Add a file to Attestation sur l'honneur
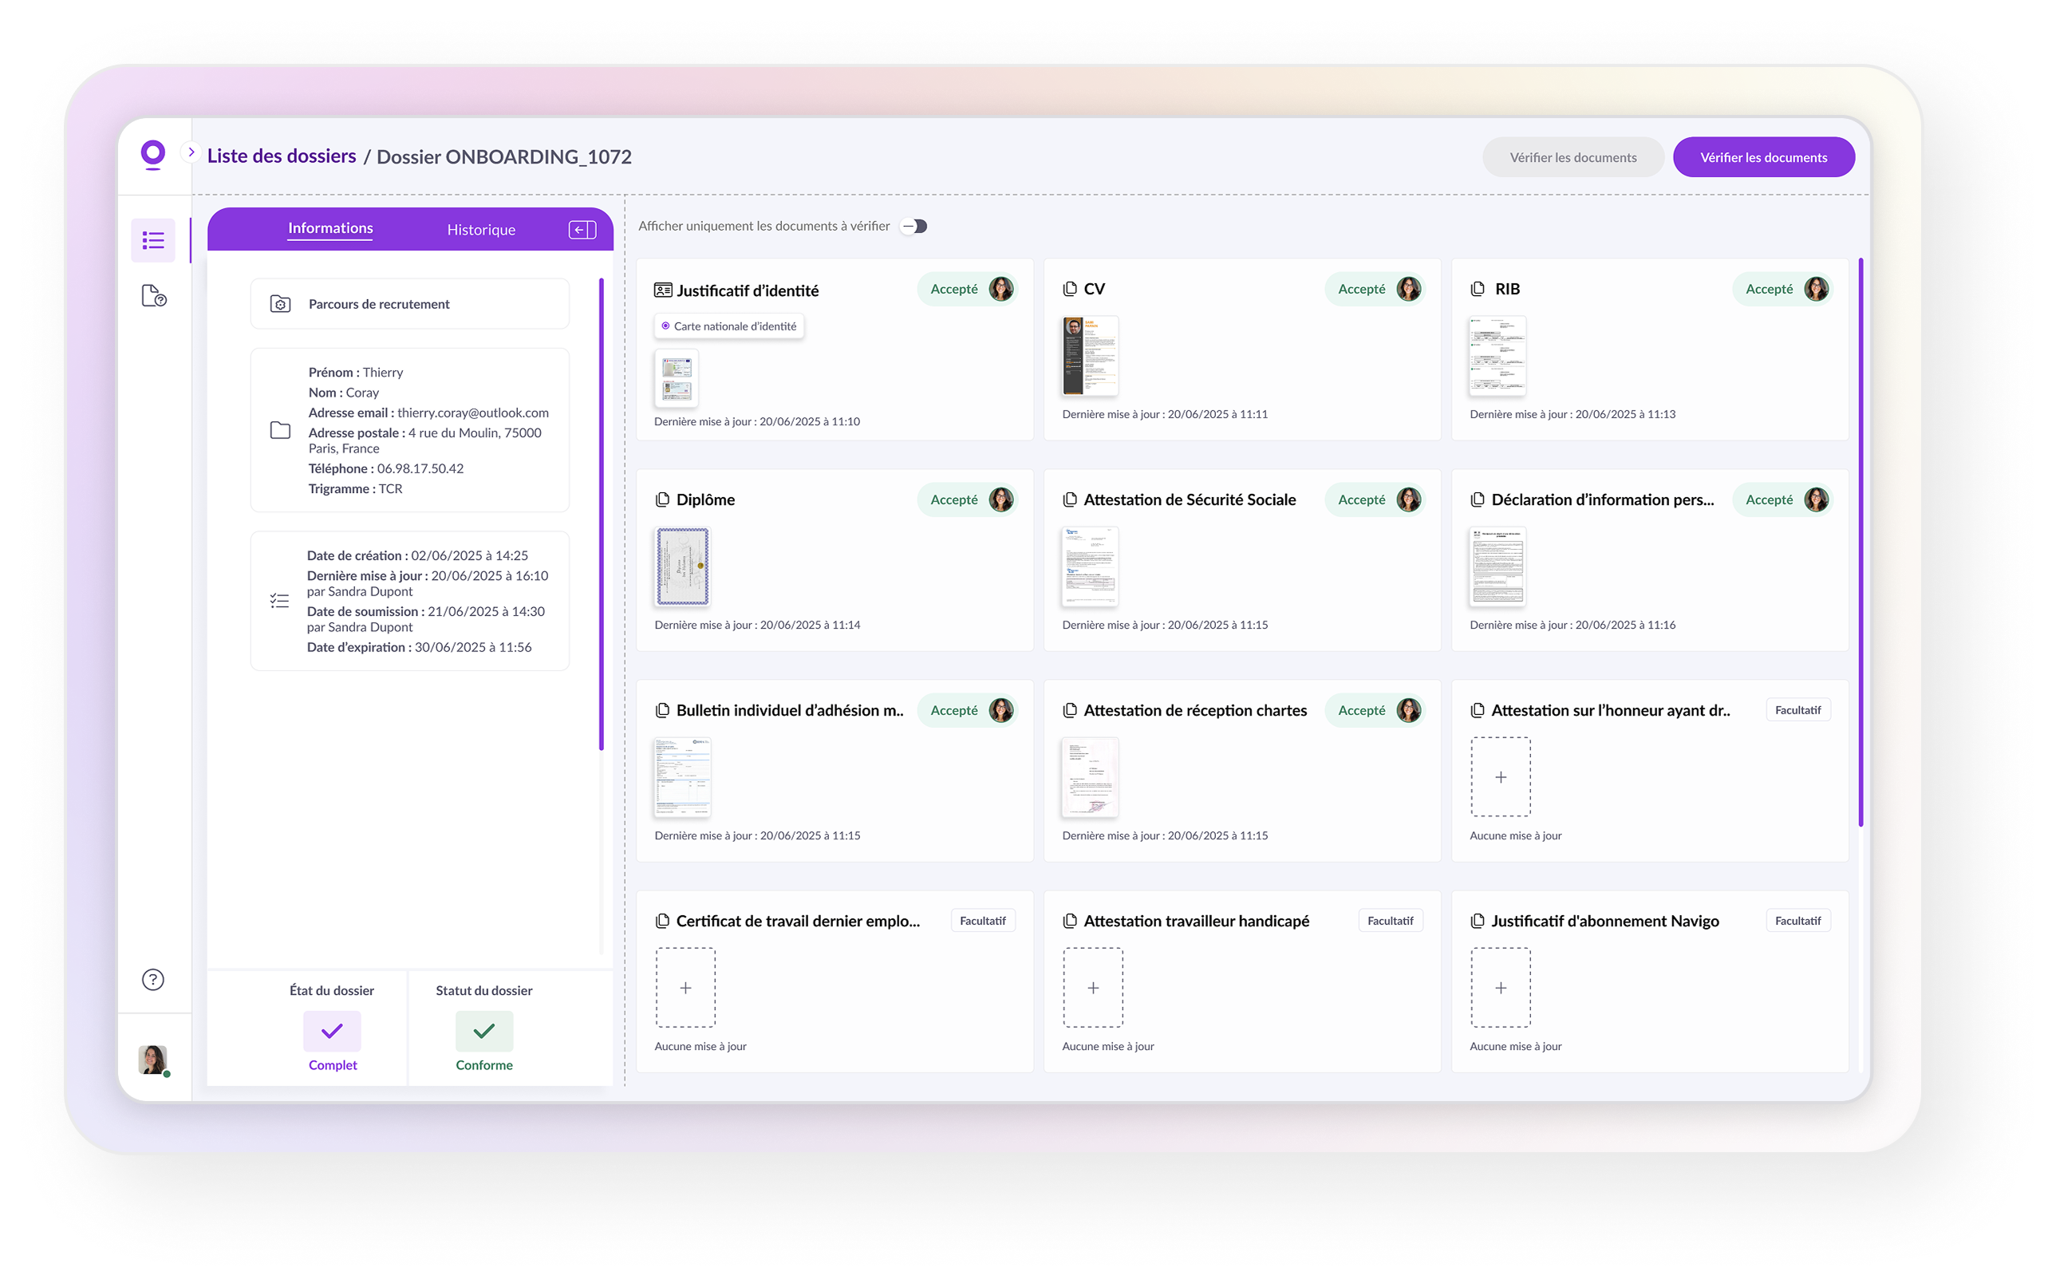 tap(1500, 776)
